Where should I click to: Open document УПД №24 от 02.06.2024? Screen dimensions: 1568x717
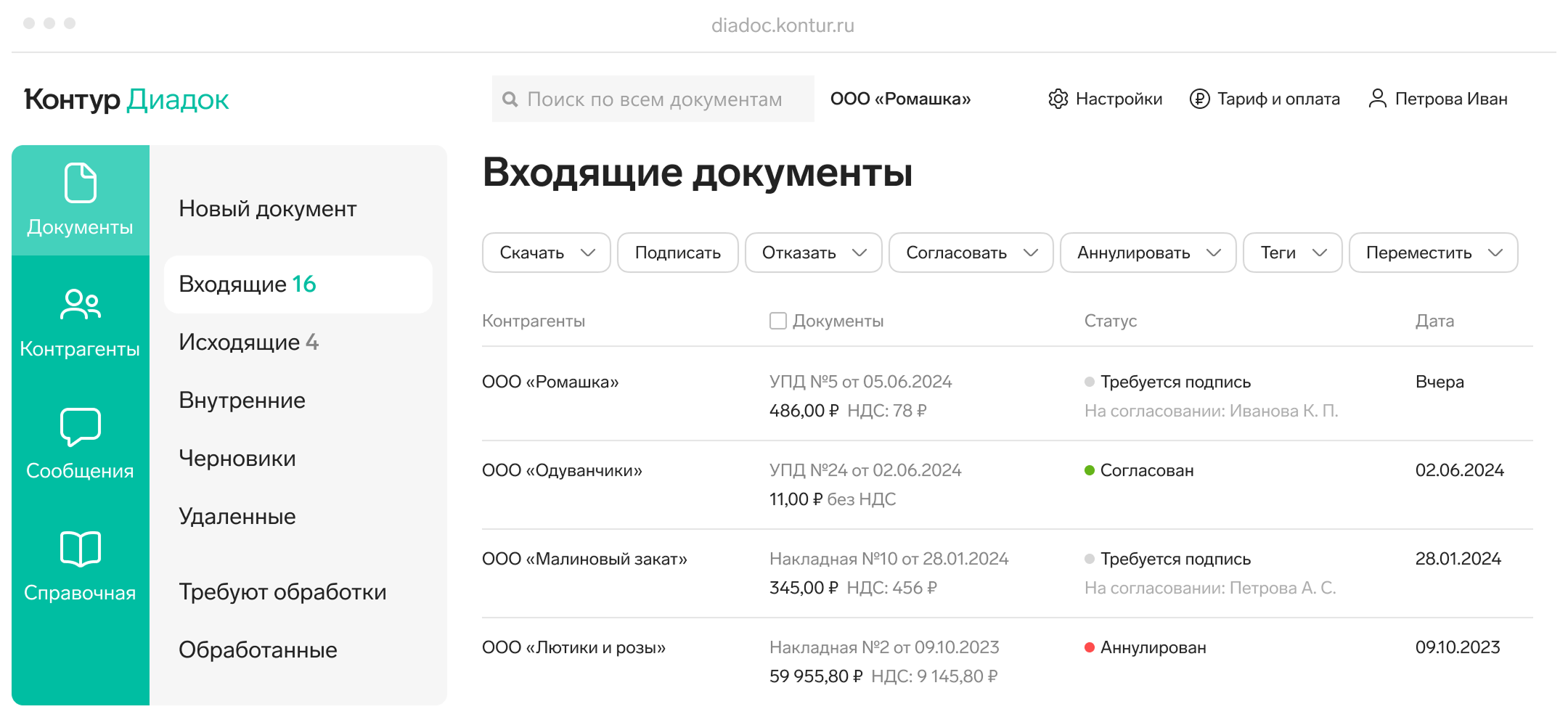tap(865, 470)
